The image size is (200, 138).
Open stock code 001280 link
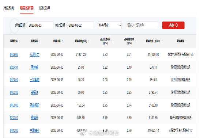14,130
